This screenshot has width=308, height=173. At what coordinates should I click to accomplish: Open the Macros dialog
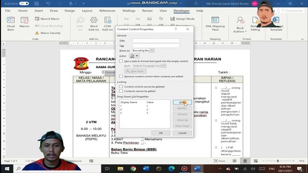coord(25,22)
